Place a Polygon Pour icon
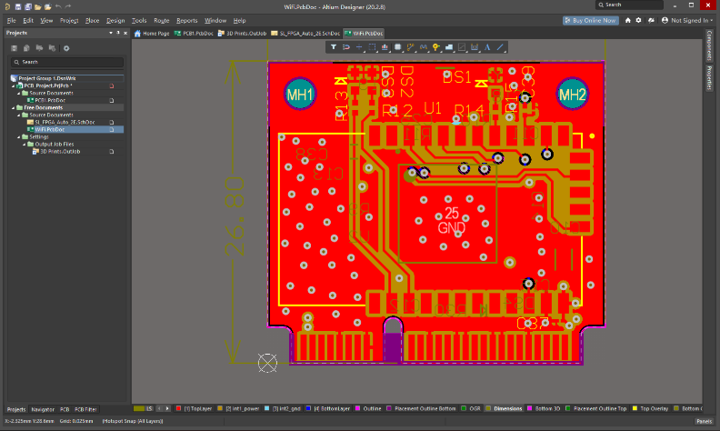Viewport: 720px width, 431px height. pos(449,47)
